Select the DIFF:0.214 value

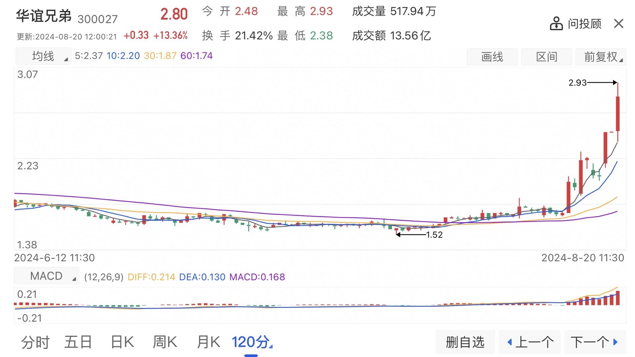(x=151, y=277)
